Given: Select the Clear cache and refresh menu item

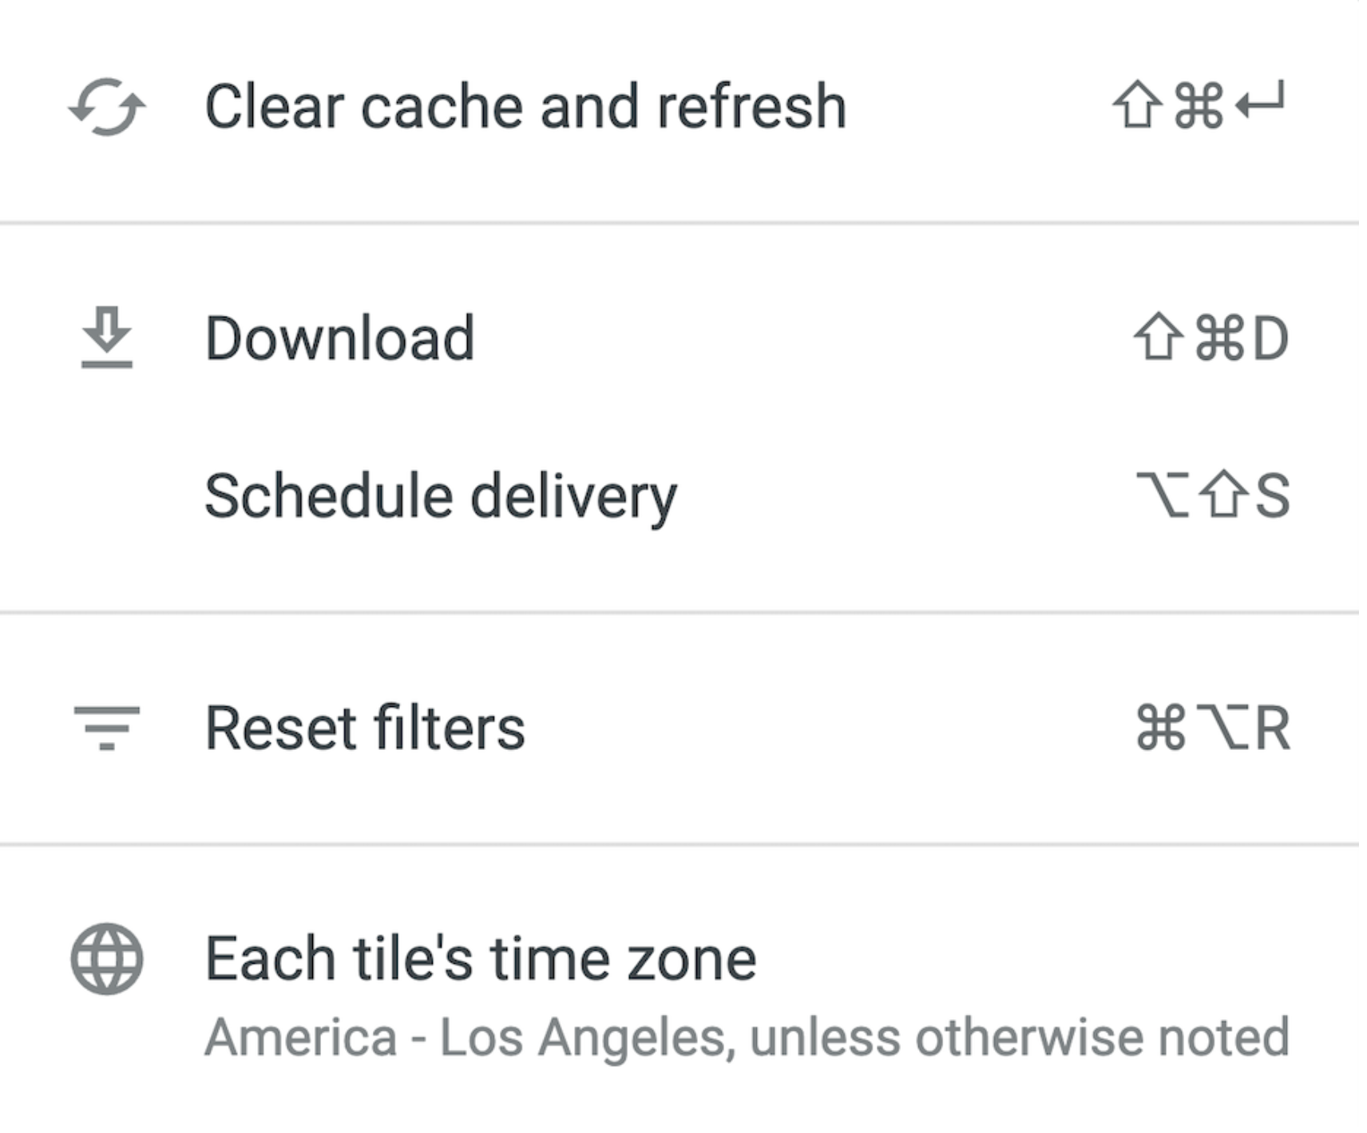Looking at the screenshot, I should pyautogui.click(x=527, y=106).
